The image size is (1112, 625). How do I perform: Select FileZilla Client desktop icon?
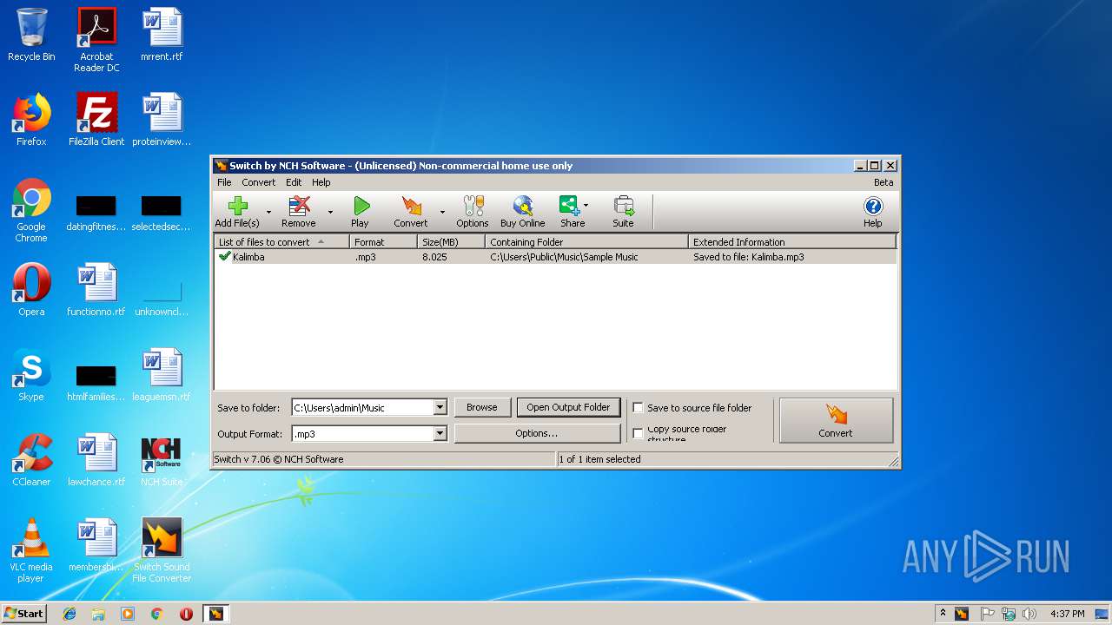(x=96, y=120)
